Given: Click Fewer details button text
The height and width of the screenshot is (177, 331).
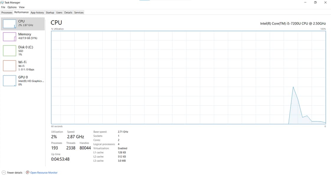Looking at the screenshot, I should (15, 173).
